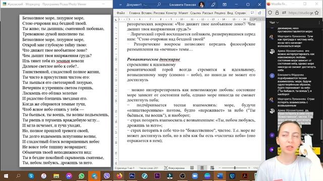Click the permissions icon beside the Firefox URL
Viewport: 323px width, 181px height.
(x=284, y=13)
